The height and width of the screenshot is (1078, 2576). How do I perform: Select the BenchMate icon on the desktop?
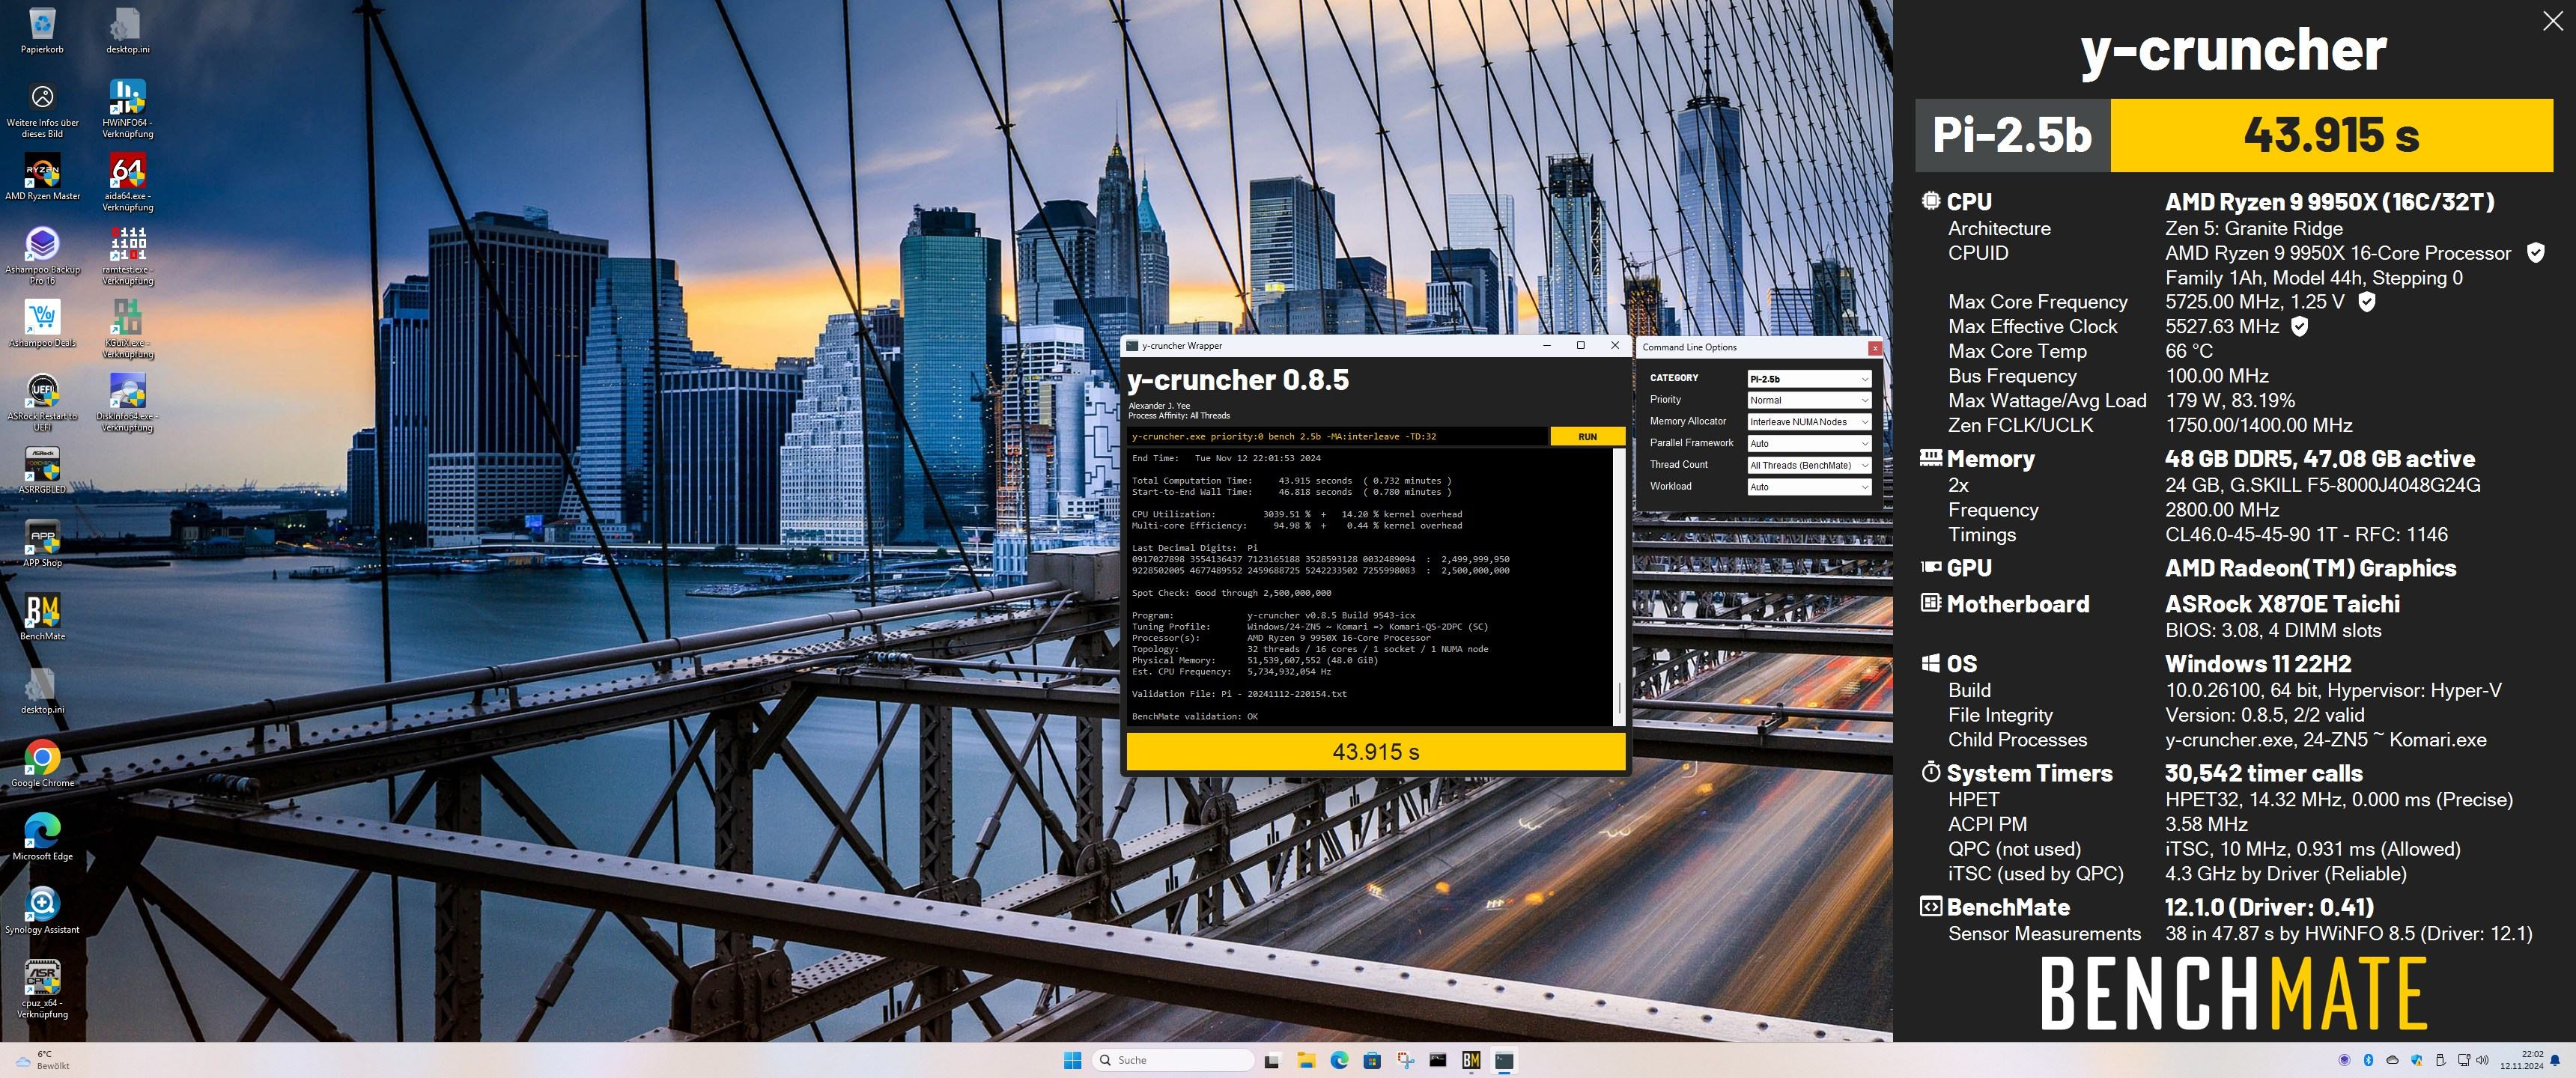(42, 617)
